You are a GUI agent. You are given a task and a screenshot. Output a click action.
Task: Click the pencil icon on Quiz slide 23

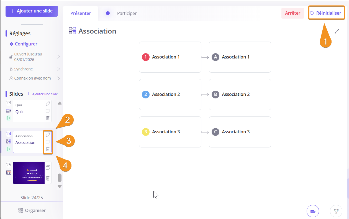point(48,104)
